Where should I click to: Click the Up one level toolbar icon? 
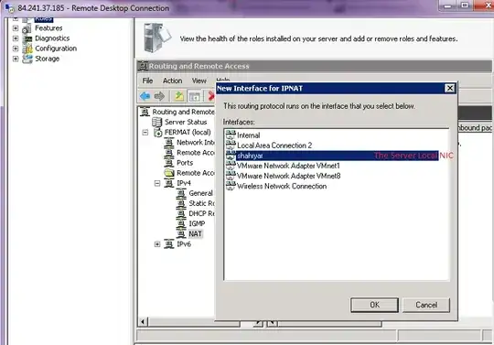coord(179,96)
